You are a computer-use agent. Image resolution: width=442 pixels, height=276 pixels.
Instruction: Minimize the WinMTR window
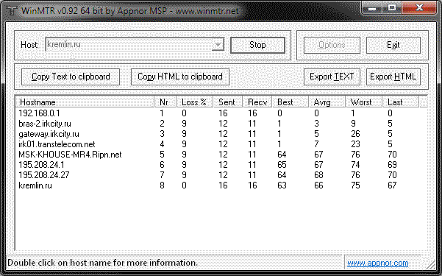[372, 8]
